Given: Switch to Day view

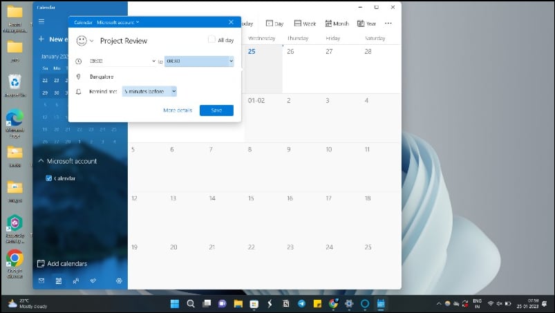Looking at the screenshot, I should [274, 23].
